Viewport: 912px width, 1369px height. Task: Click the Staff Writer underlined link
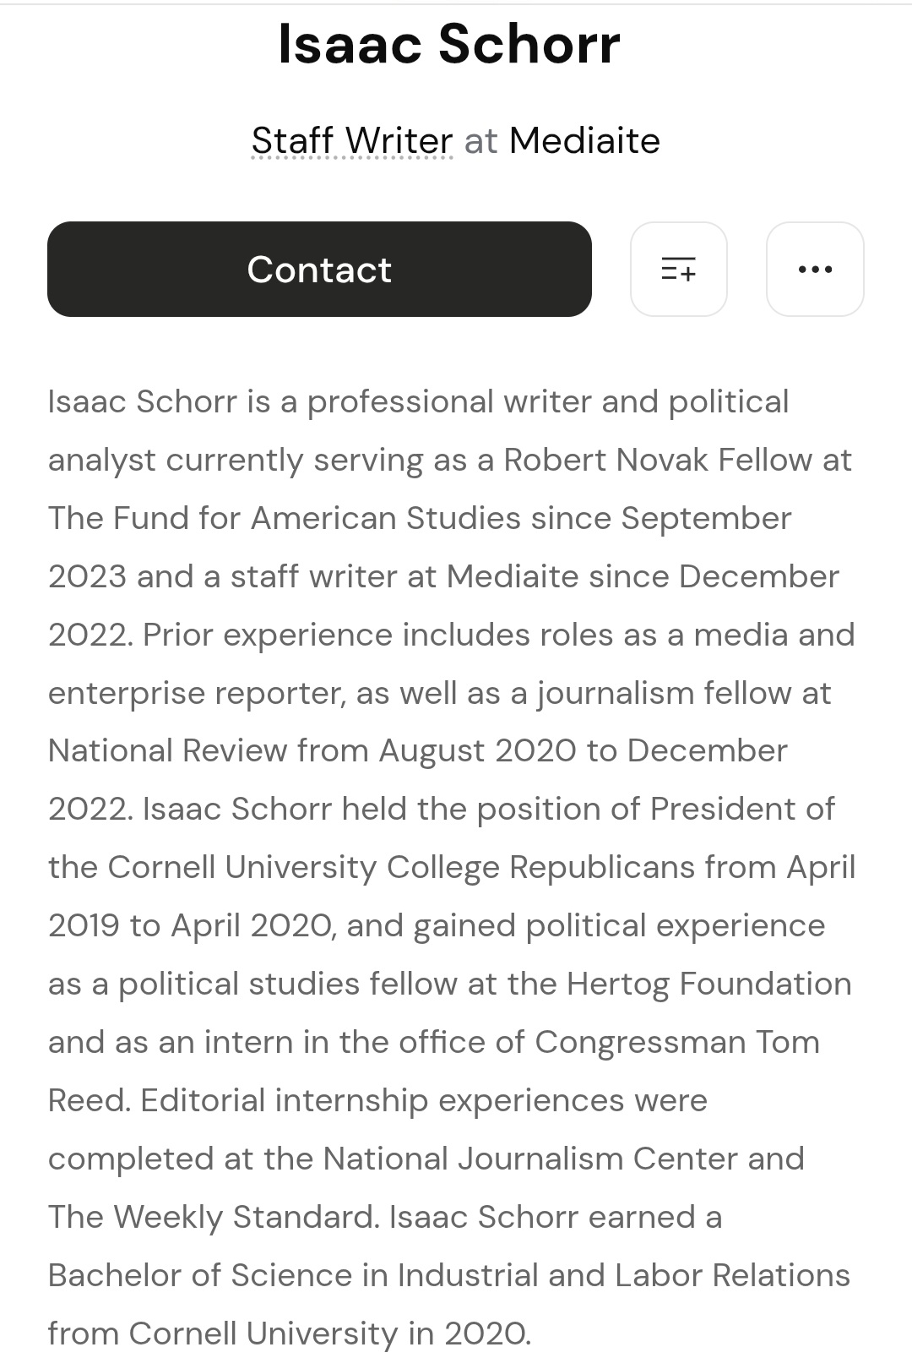click(352, 141)
